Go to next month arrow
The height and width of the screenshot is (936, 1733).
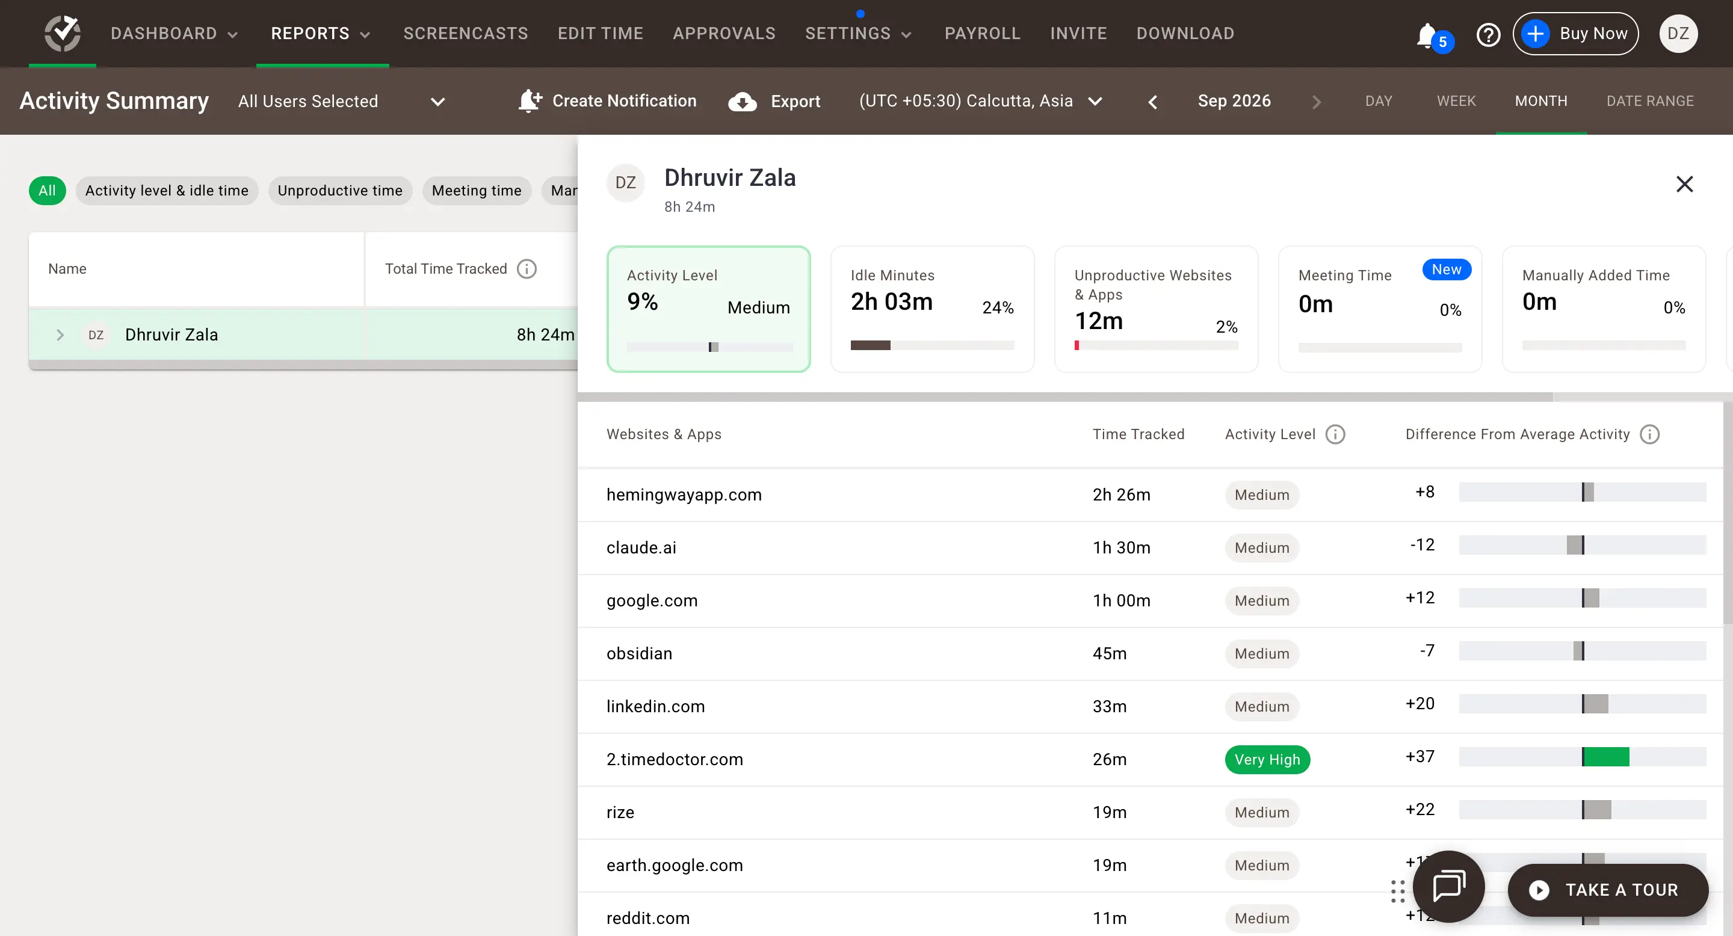coord(1317,102)
